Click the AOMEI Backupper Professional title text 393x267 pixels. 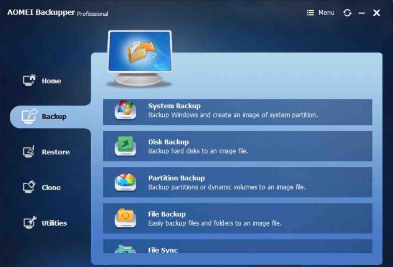[58, 13]
